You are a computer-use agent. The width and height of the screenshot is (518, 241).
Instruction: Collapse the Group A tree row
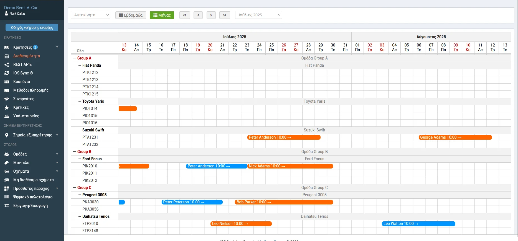pos(75,58)
